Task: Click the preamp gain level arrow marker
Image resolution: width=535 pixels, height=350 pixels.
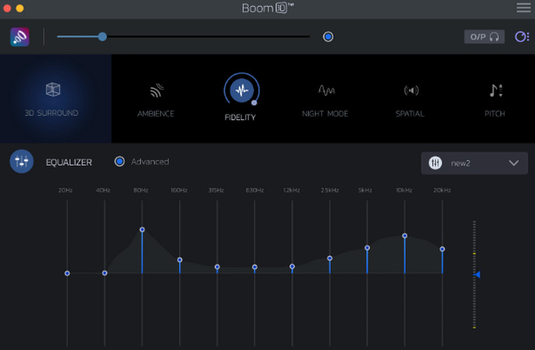Action: (477, 274)
